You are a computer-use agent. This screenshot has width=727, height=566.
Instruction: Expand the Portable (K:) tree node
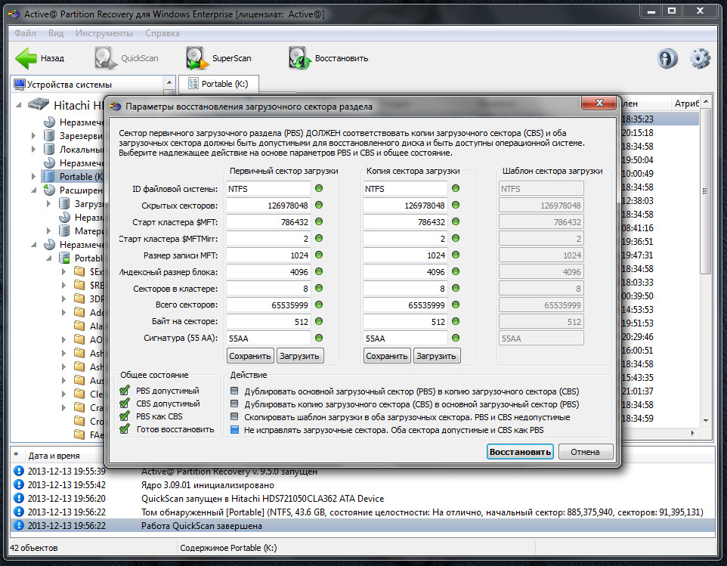[x=33, y=177]
